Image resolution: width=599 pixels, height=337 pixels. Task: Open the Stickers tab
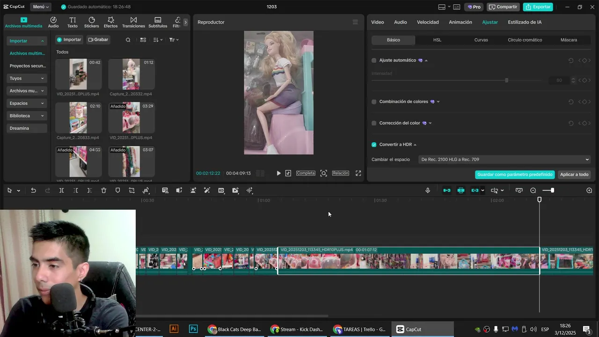coord(92,22)
